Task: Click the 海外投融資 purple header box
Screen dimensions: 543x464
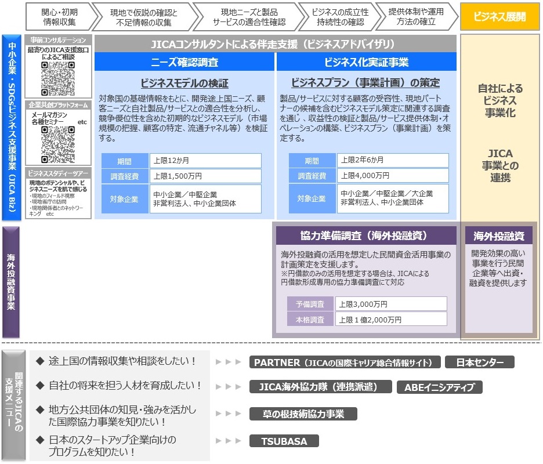Action: click(499, 236)
